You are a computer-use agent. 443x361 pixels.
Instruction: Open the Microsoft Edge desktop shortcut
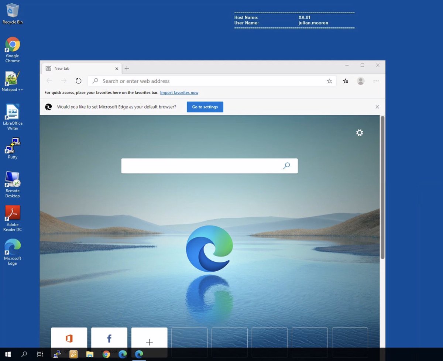tap(13, 252)
